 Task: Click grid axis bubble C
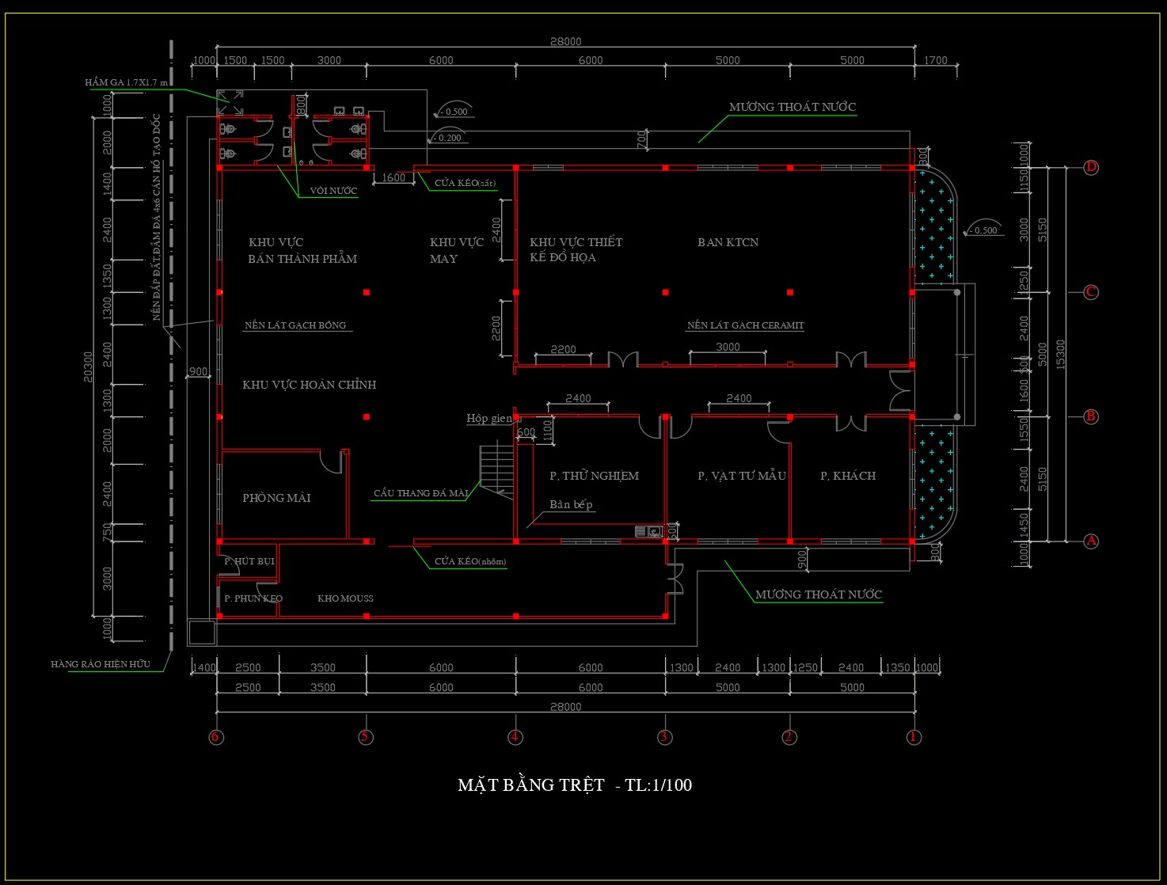pyautogui.click(x=1091, y=292)
